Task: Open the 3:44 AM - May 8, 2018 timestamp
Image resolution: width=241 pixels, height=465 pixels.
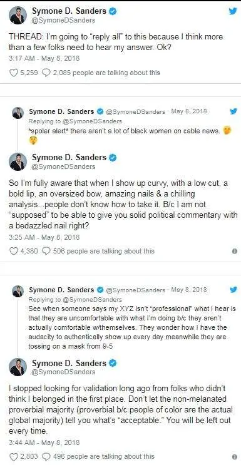Action: pyautogui.click(x=44, y=442)
